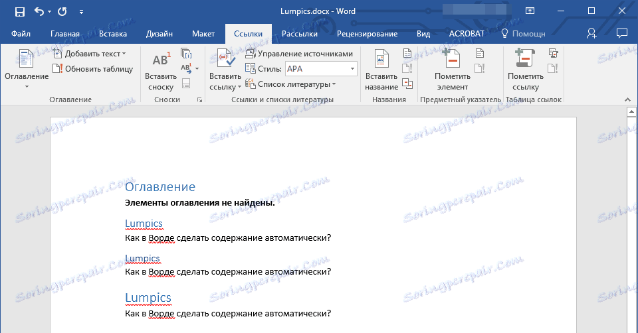
Task: Click the text Элементы оглавления не найдены.
Action: point(200,203)
